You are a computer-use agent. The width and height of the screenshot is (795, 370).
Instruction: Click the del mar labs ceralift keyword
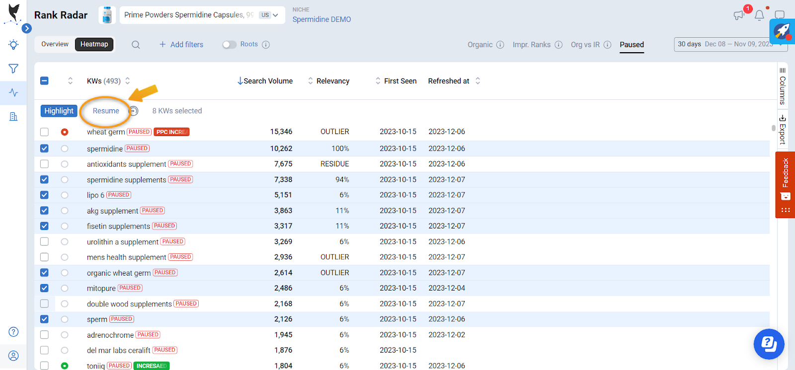[x=118, y=350]
